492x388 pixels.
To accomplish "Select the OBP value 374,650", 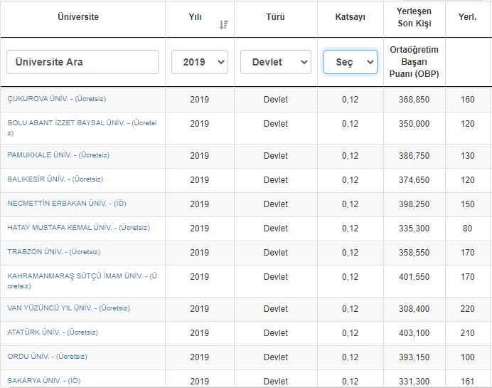I will click(415, 180).
